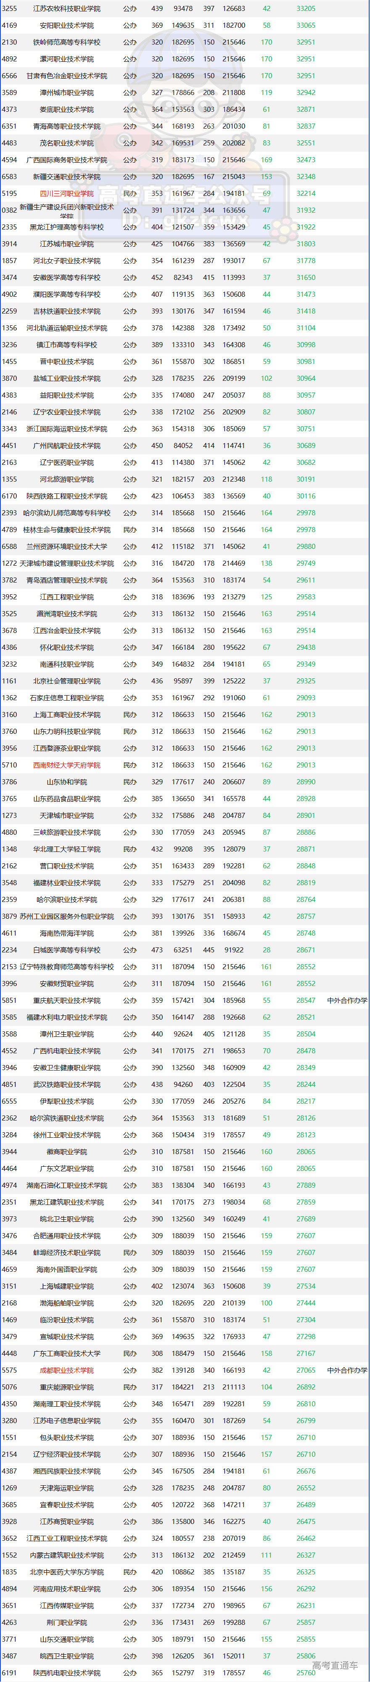370x1682 pixels.
Task: Select 铁岭师范高等专科学校 in the table
Action: pyautogui.click(x=67, y=42)
